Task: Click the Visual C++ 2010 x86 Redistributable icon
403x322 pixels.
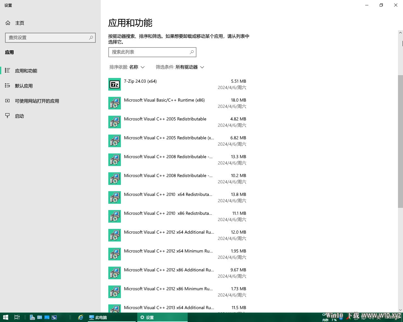Action: pos(115,216)
